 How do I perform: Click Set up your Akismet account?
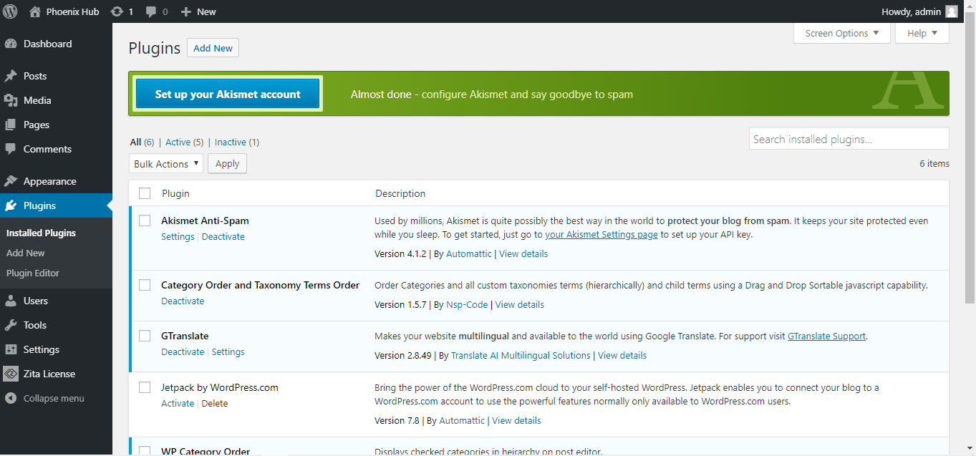click(x=228, y=94)
